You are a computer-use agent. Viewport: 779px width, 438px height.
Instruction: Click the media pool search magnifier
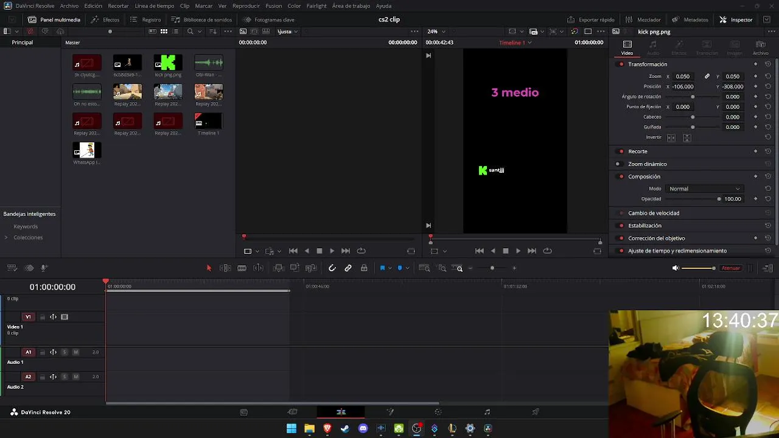[190, 31]
